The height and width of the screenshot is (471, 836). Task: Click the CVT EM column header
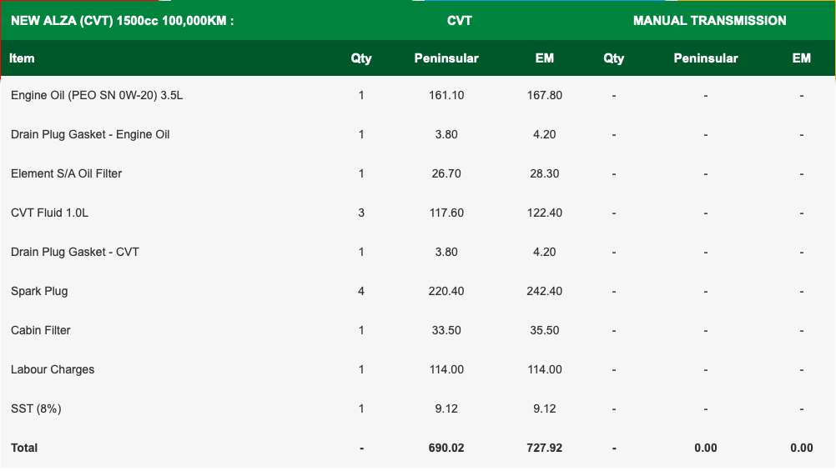pyautogui.click(x=544, y=58)
